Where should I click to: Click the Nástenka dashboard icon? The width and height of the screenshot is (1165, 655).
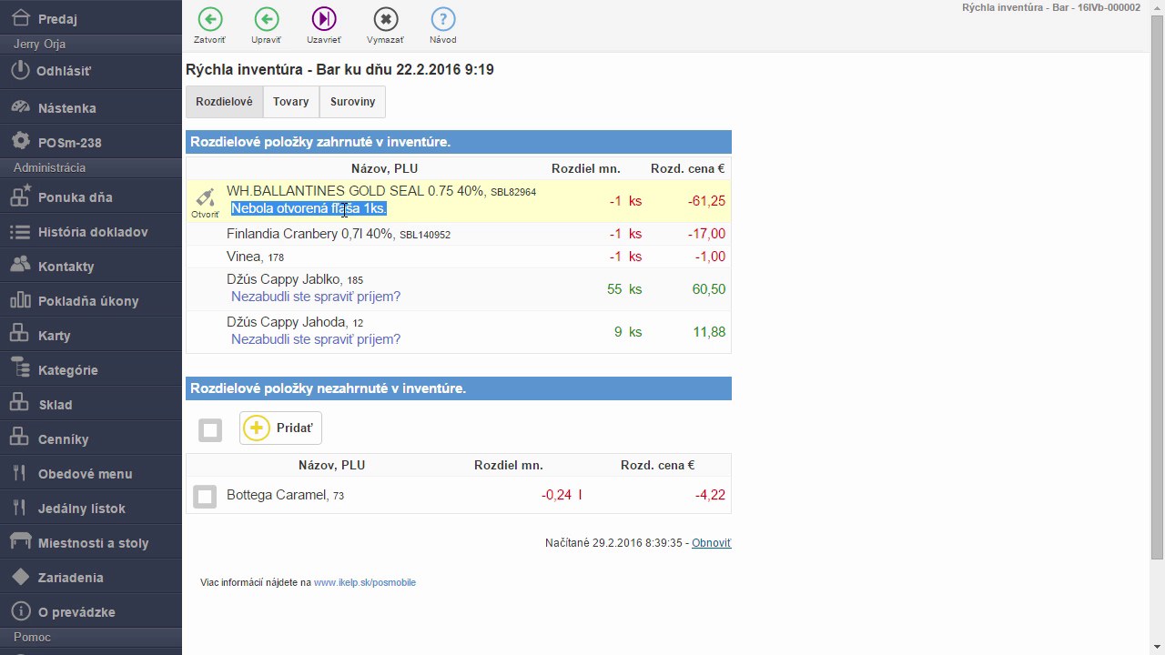tap(20, 107)
